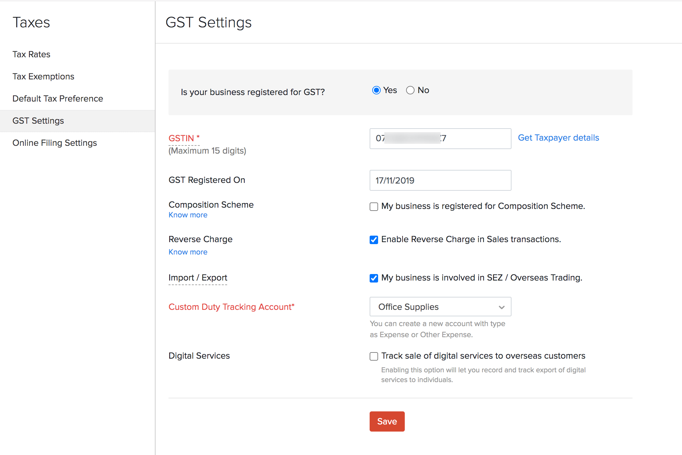This screenshot has width=682, height=455.
Task: Open Online Filing Settings
Action: [x=54, y=143]
